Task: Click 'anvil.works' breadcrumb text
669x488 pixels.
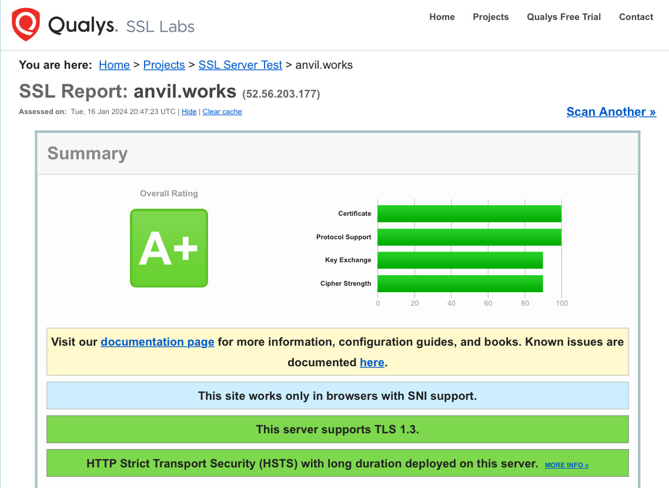Action: (324, 65)
